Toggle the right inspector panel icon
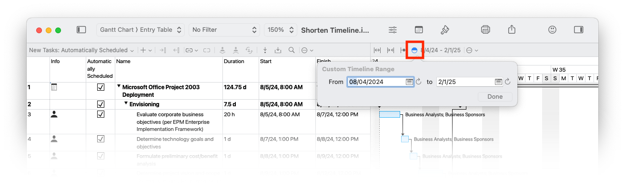Viewport: 625px width, 186px height. click(x=579, y=29)
